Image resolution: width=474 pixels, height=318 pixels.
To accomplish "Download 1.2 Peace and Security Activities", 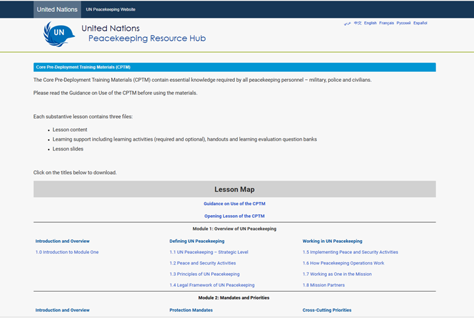I will (x=203, y=263).
